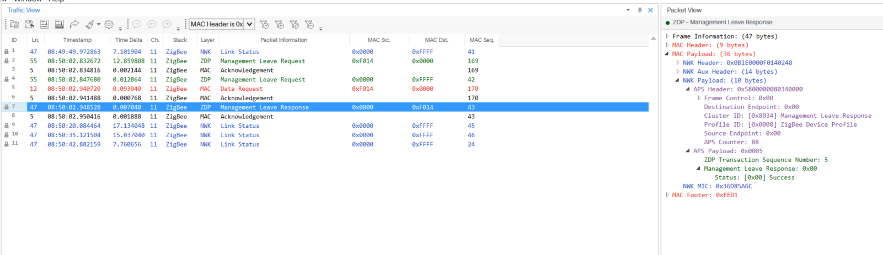The width and height of the screenshot is (883, 255).
Task: Click the scroll-to-end lines icon in toolbar
Action: 45,24
